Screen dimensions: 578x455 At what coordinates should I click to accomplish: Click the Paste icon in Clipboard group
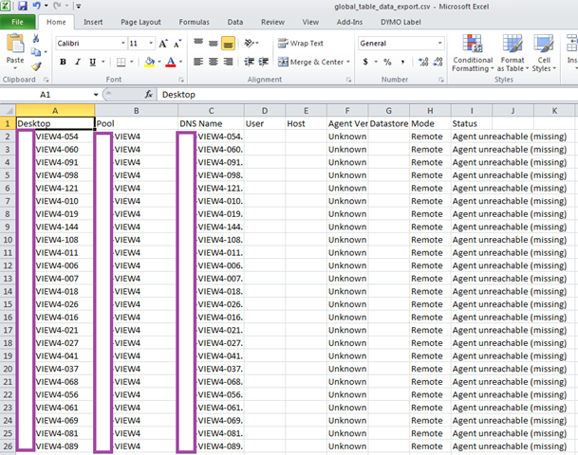(x=15, y=47)
